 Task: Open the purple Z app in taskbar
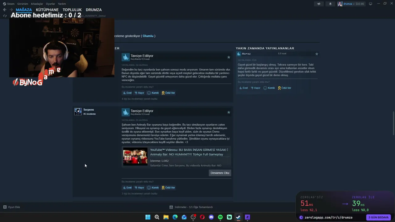click(247, 217)
